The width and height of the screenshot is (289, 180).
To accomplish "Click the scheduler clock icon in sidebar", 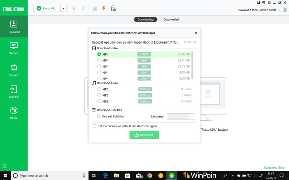I will 5,166.
